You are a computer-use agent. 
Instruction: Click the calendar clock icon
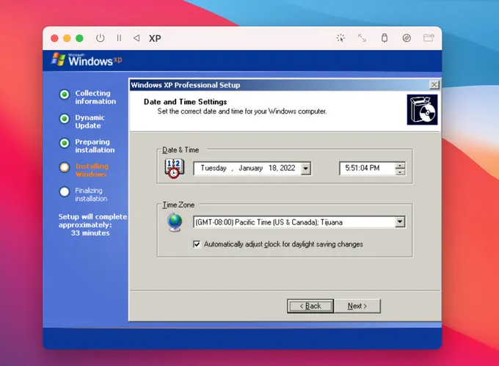(x=174, y=169)
